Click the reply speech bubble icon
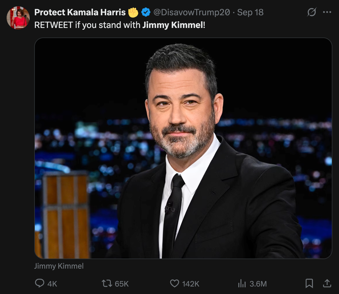The width and height of the screenshot is (339, 294). 39,283
